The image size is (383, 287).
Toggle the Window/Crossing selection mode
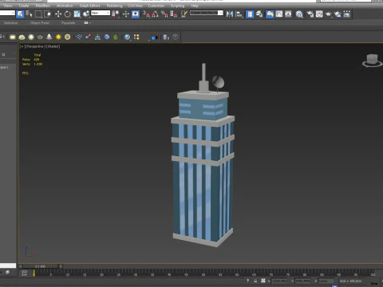coord(47,14)
